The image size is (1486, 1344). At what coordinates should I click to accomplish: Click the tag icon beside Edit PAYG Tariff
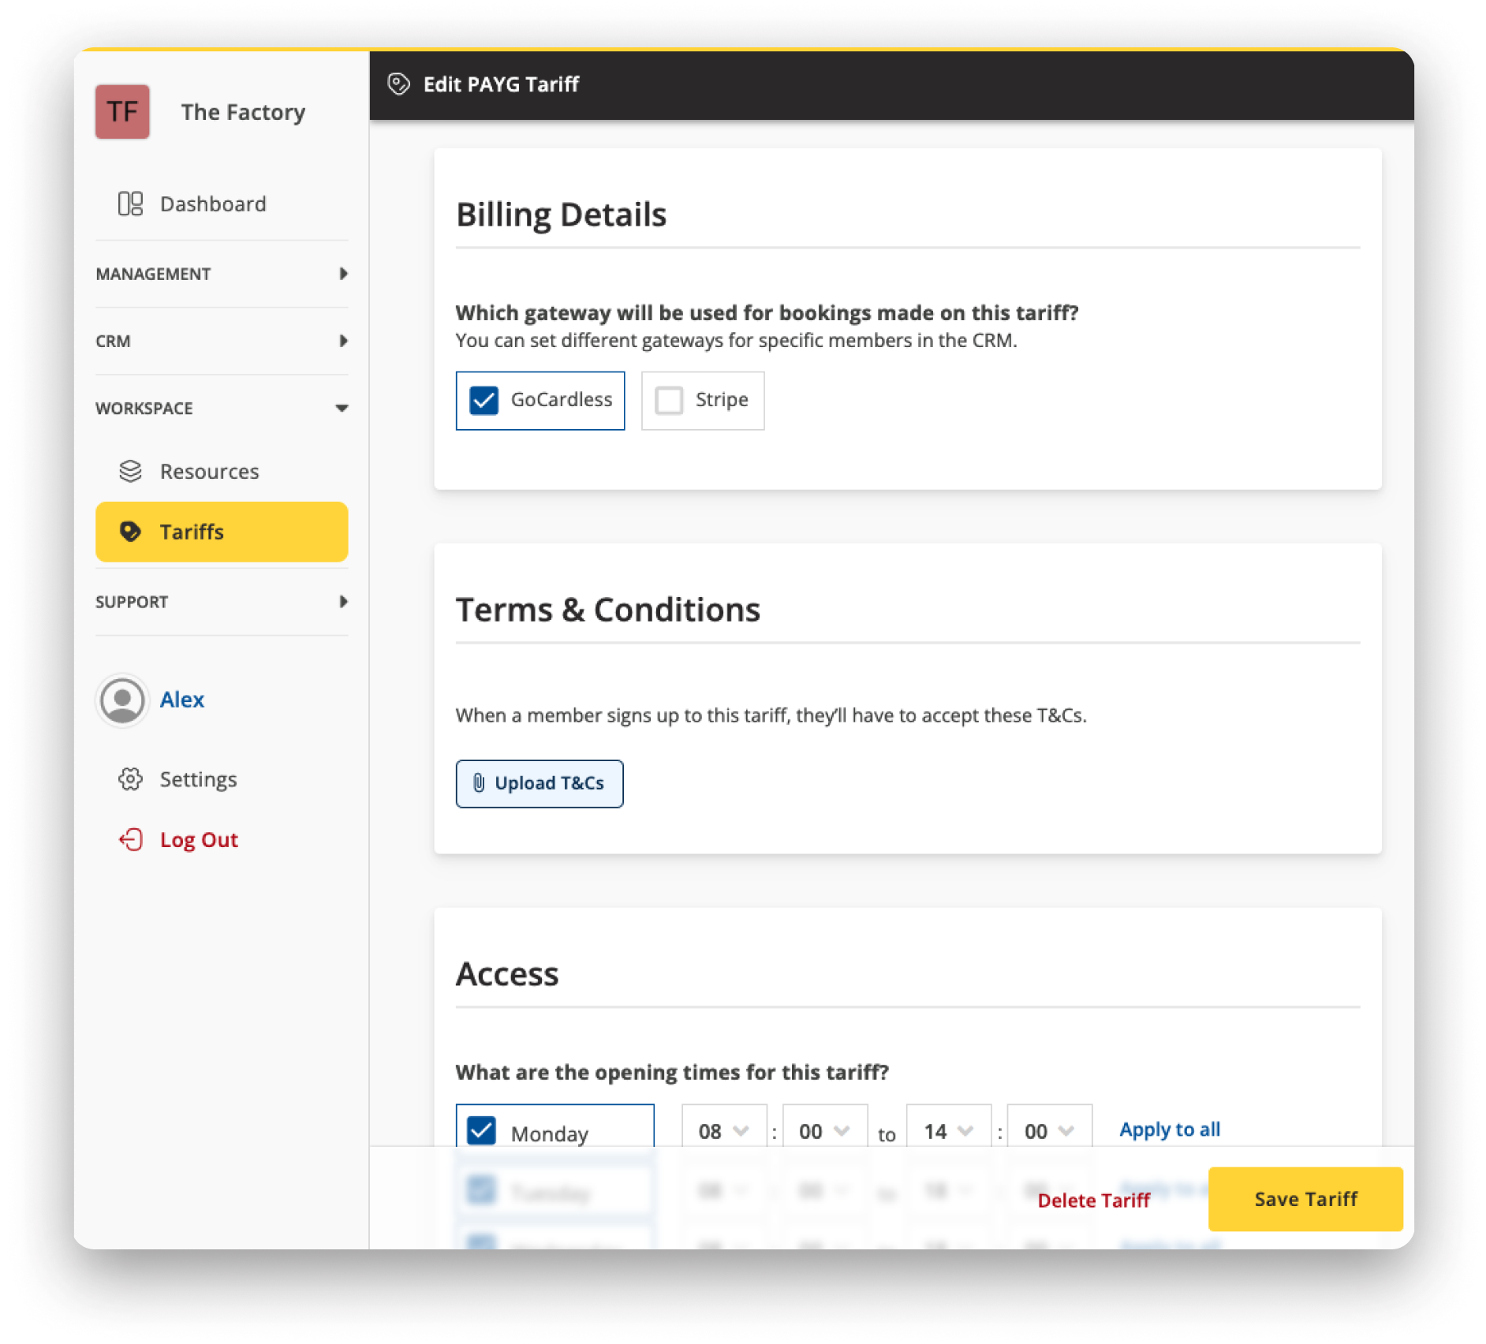398,84
